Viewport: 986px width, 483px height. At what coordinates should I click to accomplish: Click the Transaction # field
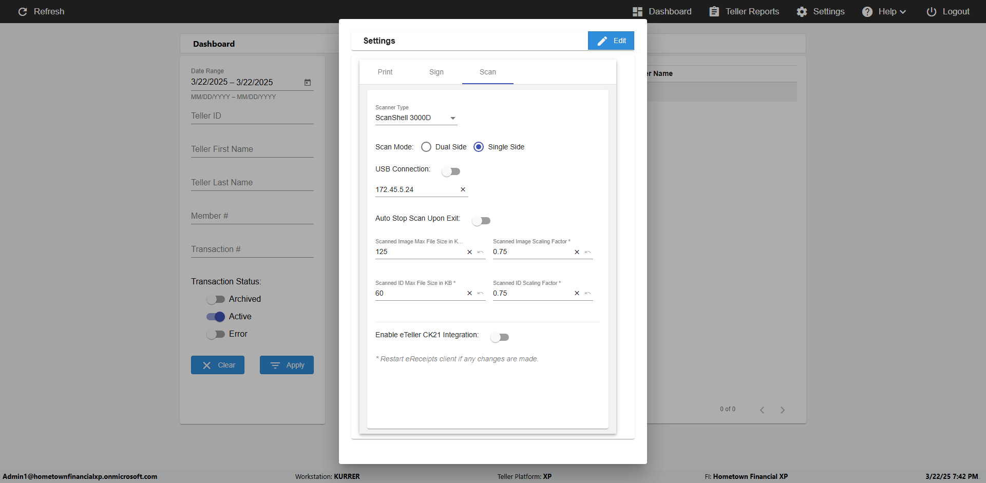252,249
